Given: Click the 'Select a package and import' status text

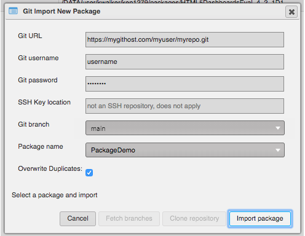Looking at the screenshot, I should point(55,195).
